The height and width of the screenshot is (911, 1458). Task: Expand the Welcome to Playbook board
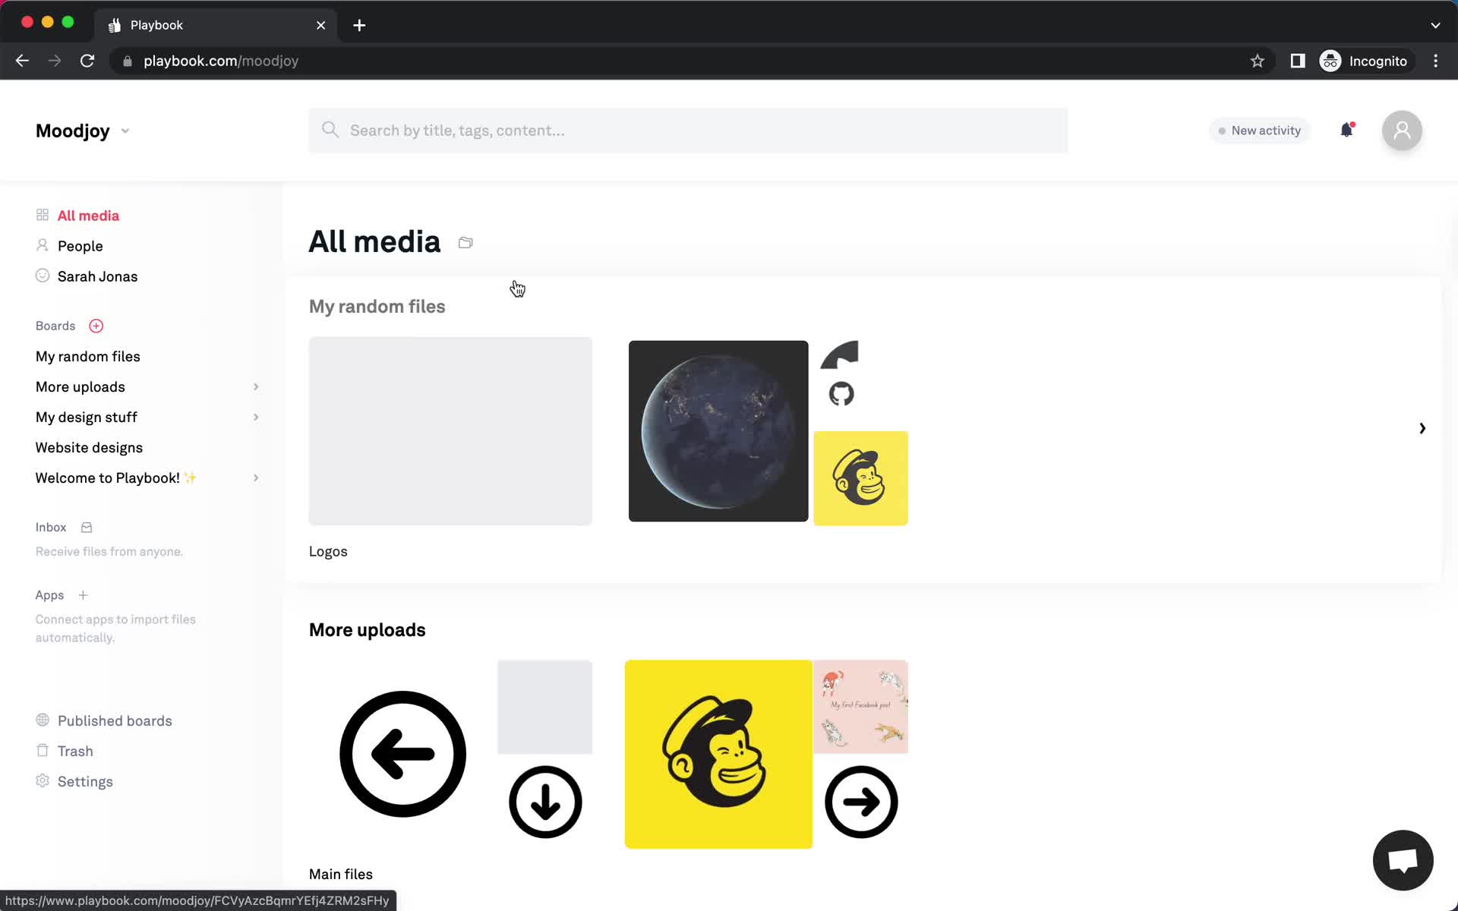tap(254, 478)
